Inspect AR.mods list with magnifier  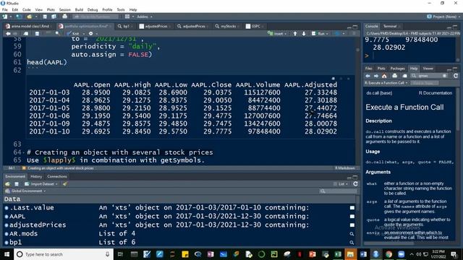pos(352,234)
